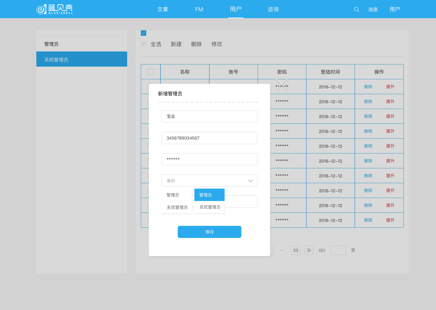Toggle the table header checkbox
This screenshot has width=436, height=310.
pyautogui.click(x=151, y=72)
